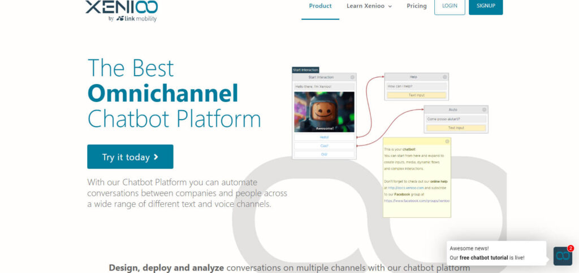
Task: Click the Aiuto node header title
Action: click(x=453, y=110)
